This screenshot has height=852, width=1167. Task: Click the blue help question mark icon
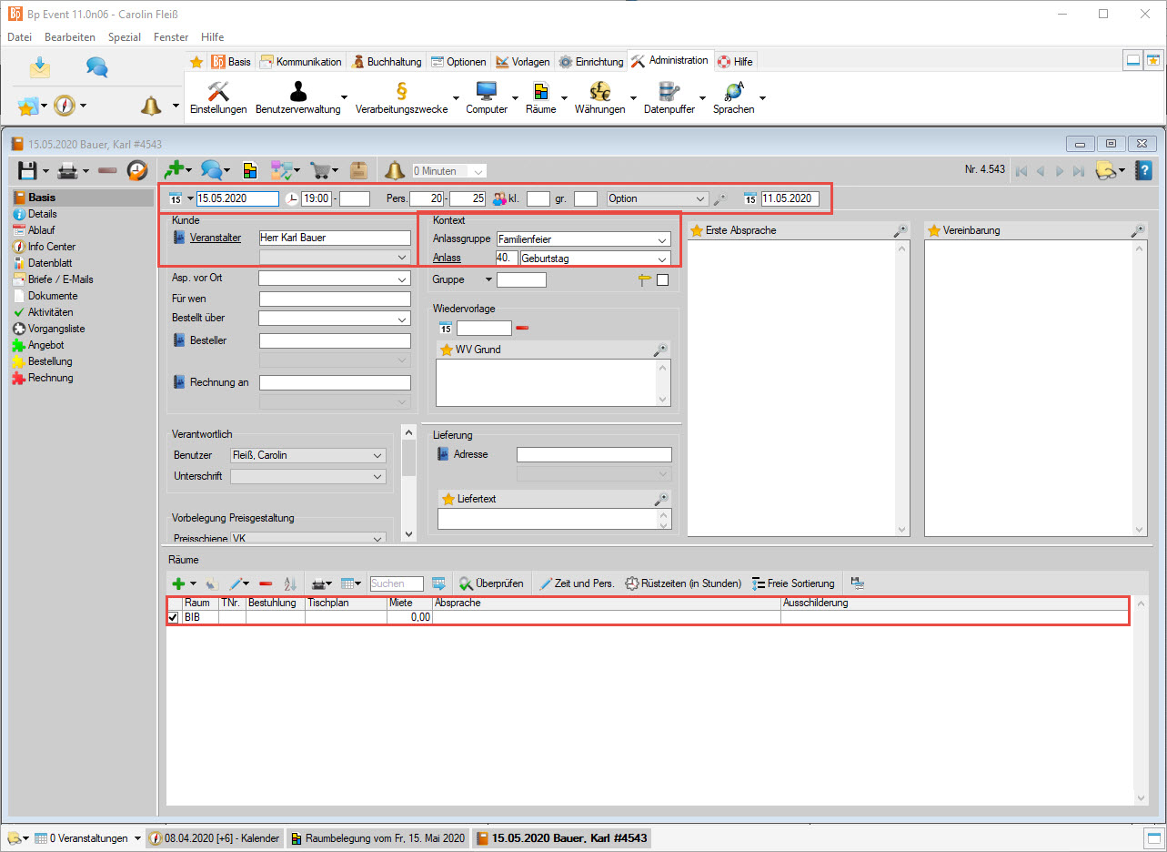(1144, 170)
